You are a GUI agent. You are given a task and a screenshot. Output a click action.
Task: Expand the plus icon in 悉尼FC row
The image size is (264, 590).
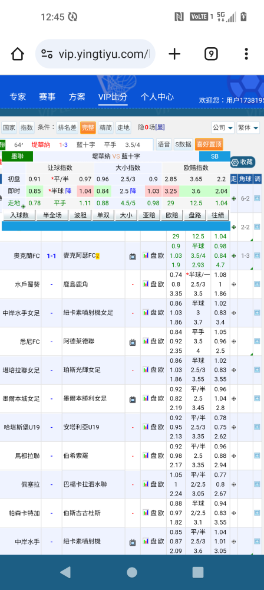(x=258, y=342)
